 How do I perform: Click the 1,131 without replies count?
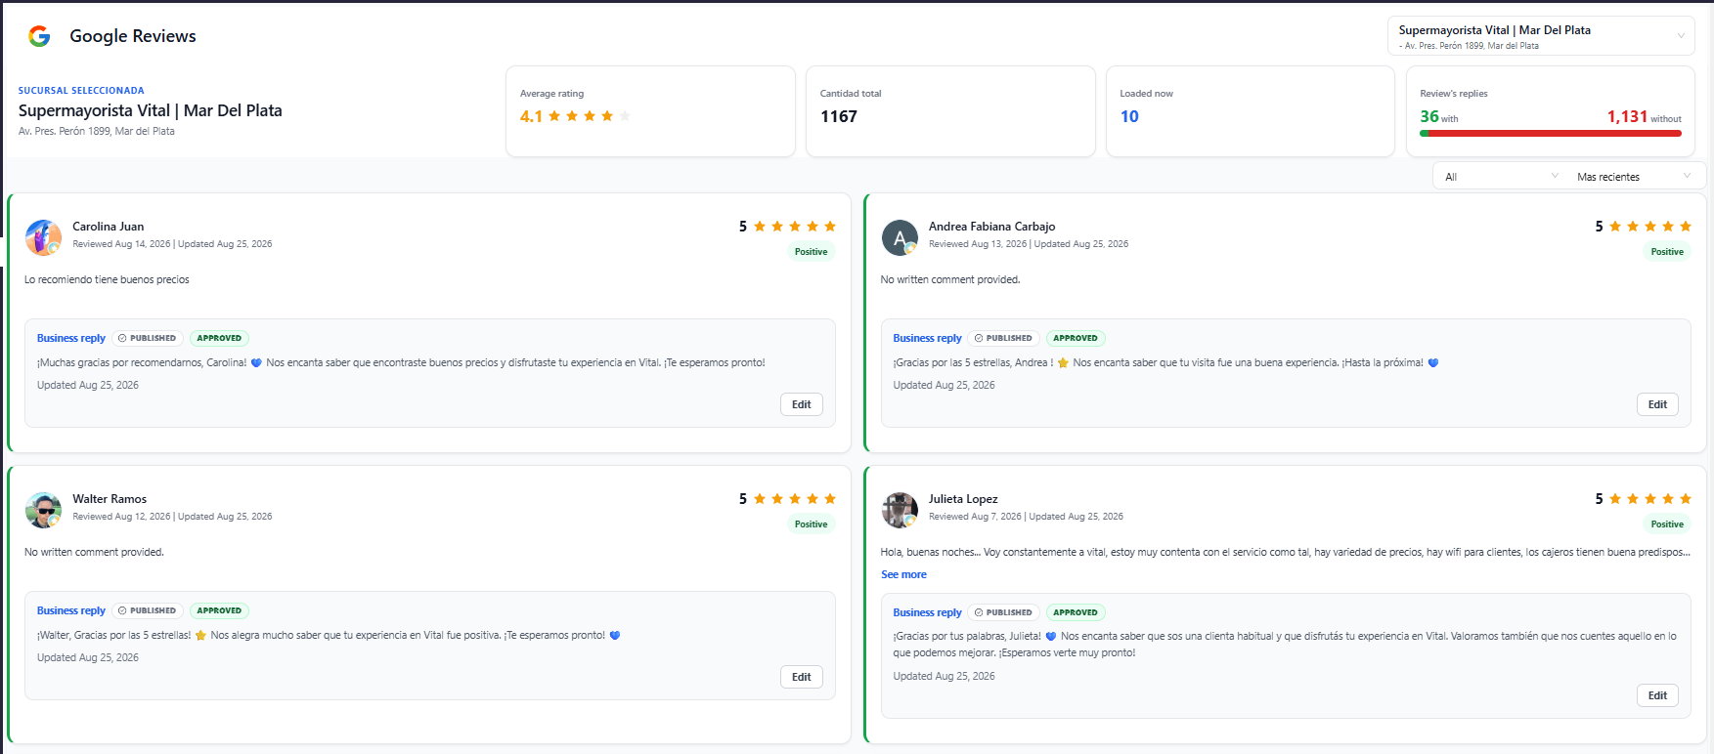1627,116
